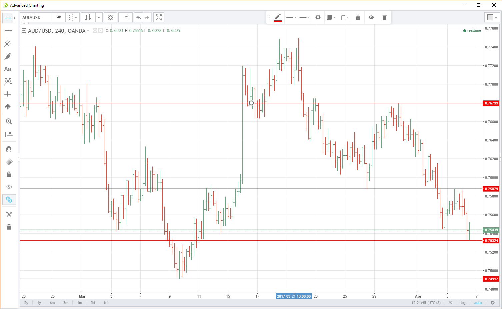Screen dimensions: 502x309
Task: Lock the selected horizontal line
Action: point(358,17)
